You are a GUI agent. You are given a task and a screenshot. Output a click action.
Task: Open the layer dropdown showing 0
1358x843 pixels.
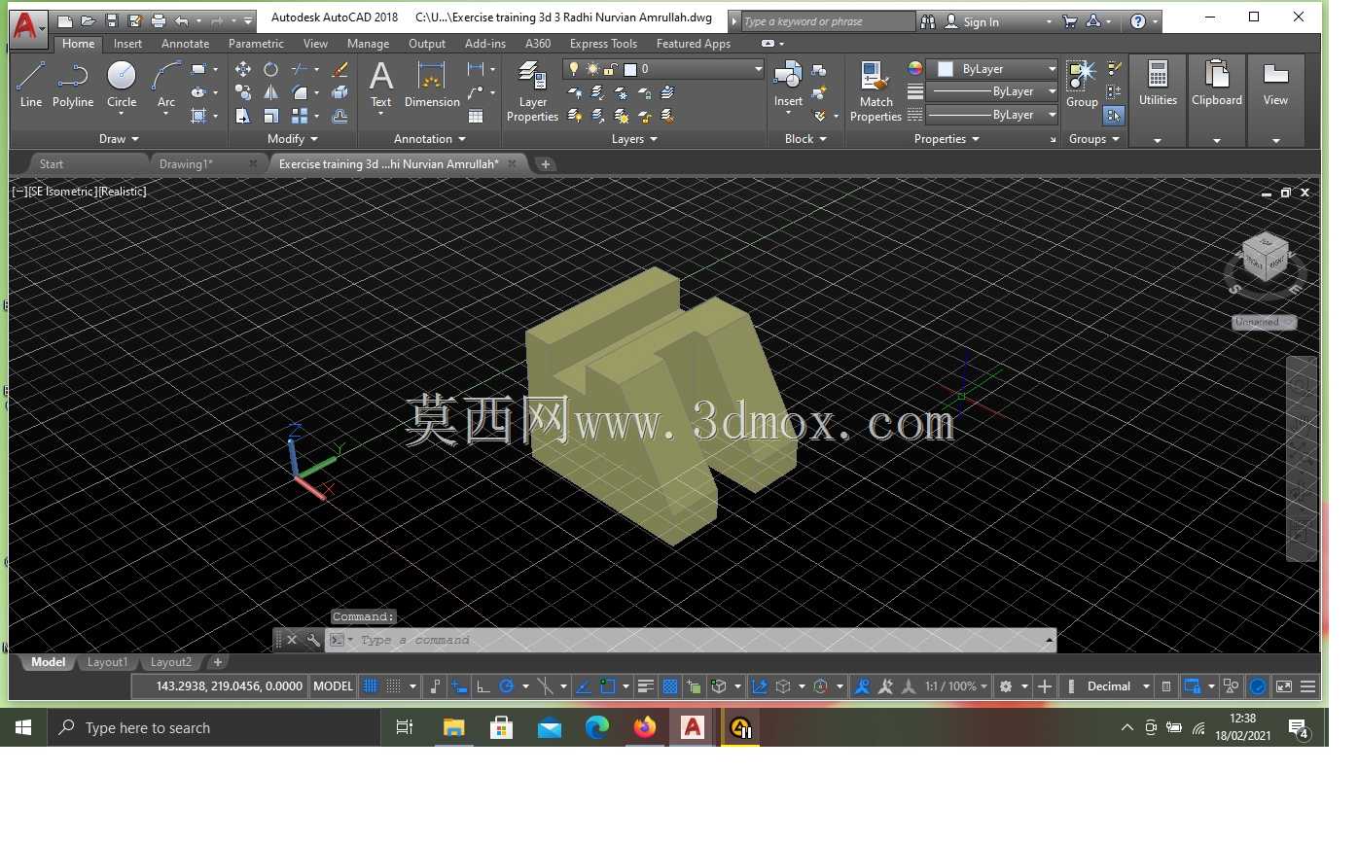(664, 69)
